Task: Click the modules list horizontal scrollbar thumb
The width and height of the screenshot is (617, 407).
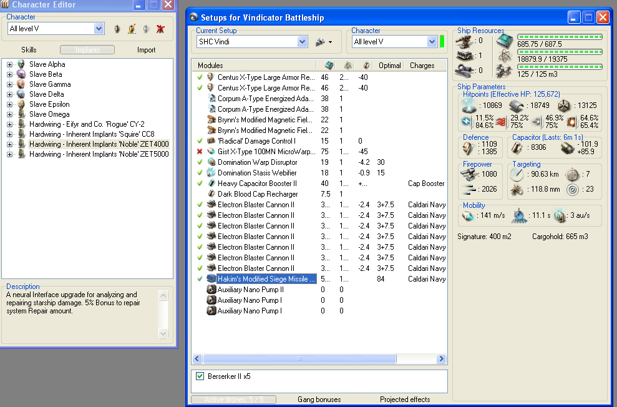Action: pos(299,358)
